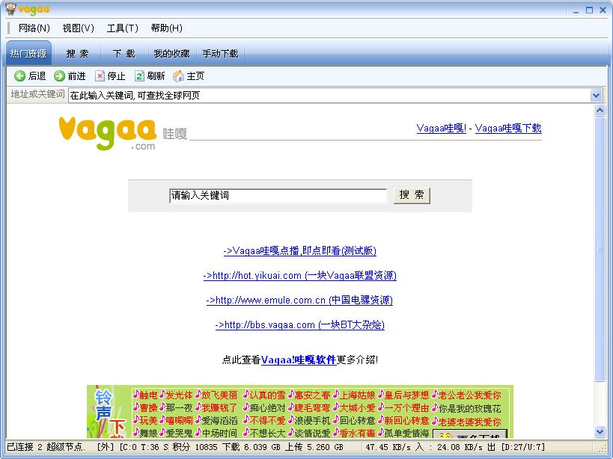Switch to the 下载 tab
The height and width of the screenshot is (459, 613).
(x=124, y=54)
